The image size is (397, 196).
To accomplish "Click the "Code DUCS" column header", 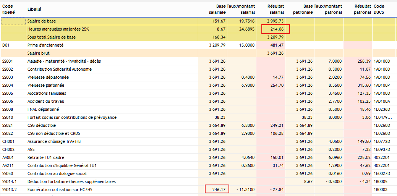I will (379, 9).
